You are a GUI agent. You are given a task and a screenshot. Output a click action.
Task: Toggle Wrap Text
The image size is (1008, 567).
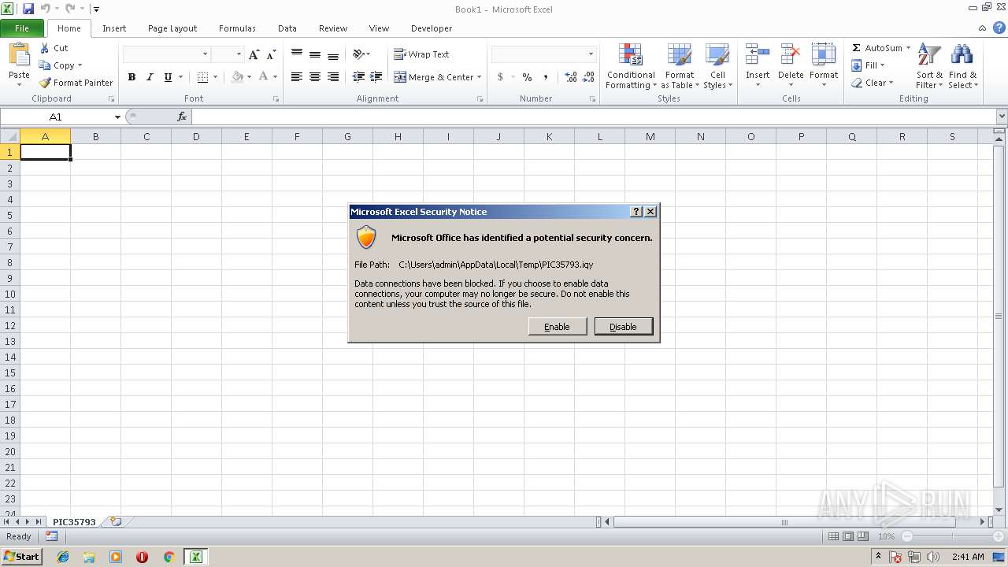421,54
